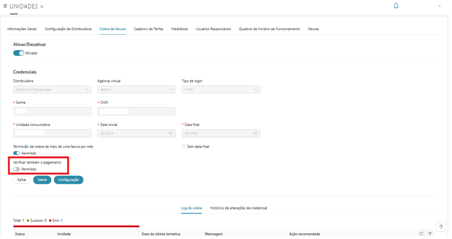Open the log table filter icon
This screenshot has width=452, height=239.
[430, 234]
